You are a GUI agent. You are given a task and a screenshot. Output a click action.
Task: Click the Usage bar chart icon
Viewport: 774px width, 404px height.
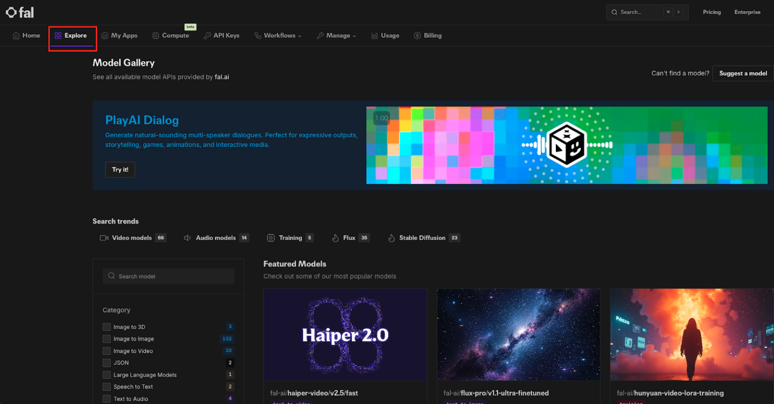coord(374,36)
